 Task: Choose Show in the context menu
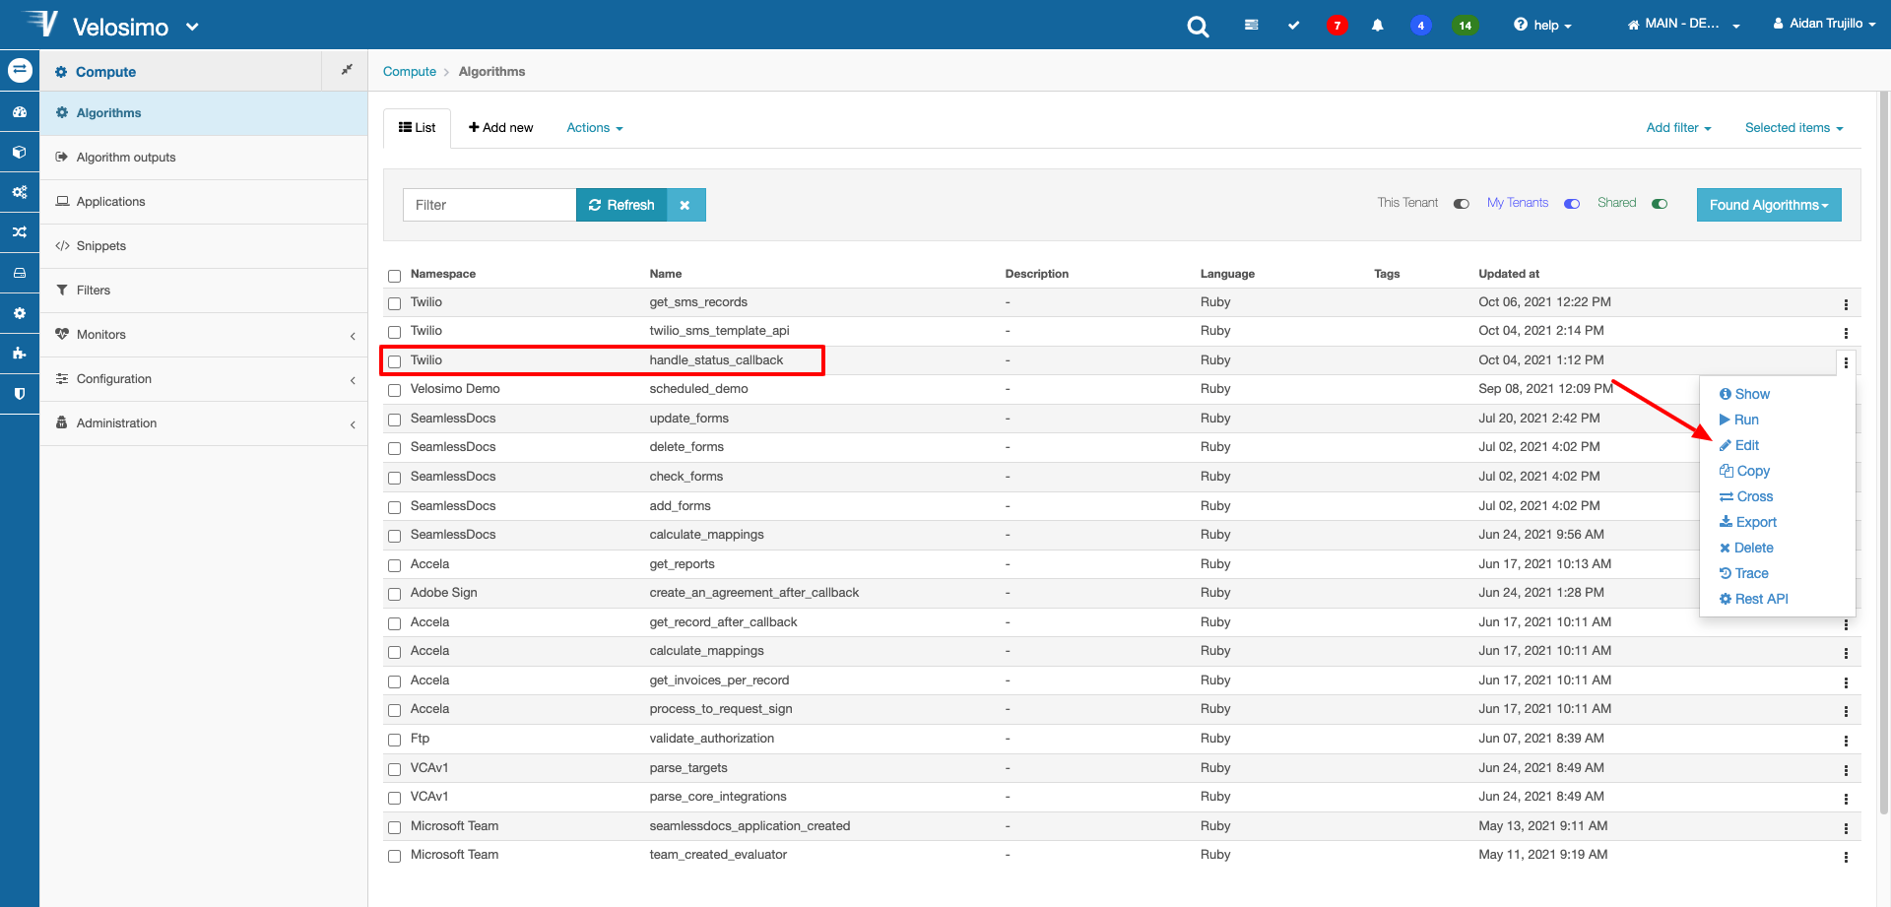[1744, 394]
